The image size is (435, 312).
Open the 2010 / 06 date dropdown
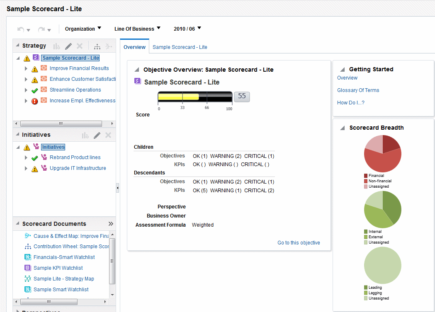pyautogui.click(x=187, y=29)
